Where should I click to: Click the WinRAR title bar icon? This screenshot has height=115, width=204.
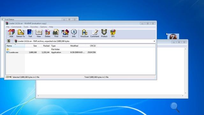[7, 23]
